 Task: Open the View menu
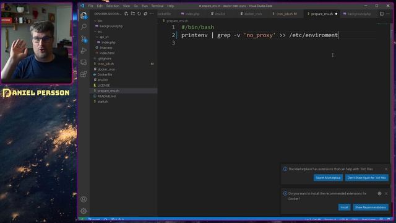[x=126, y=6]
